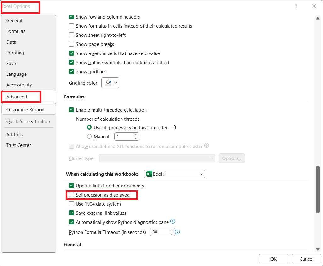
Task: Click the info icon beside compute cluster option
Action: (207, 146)
